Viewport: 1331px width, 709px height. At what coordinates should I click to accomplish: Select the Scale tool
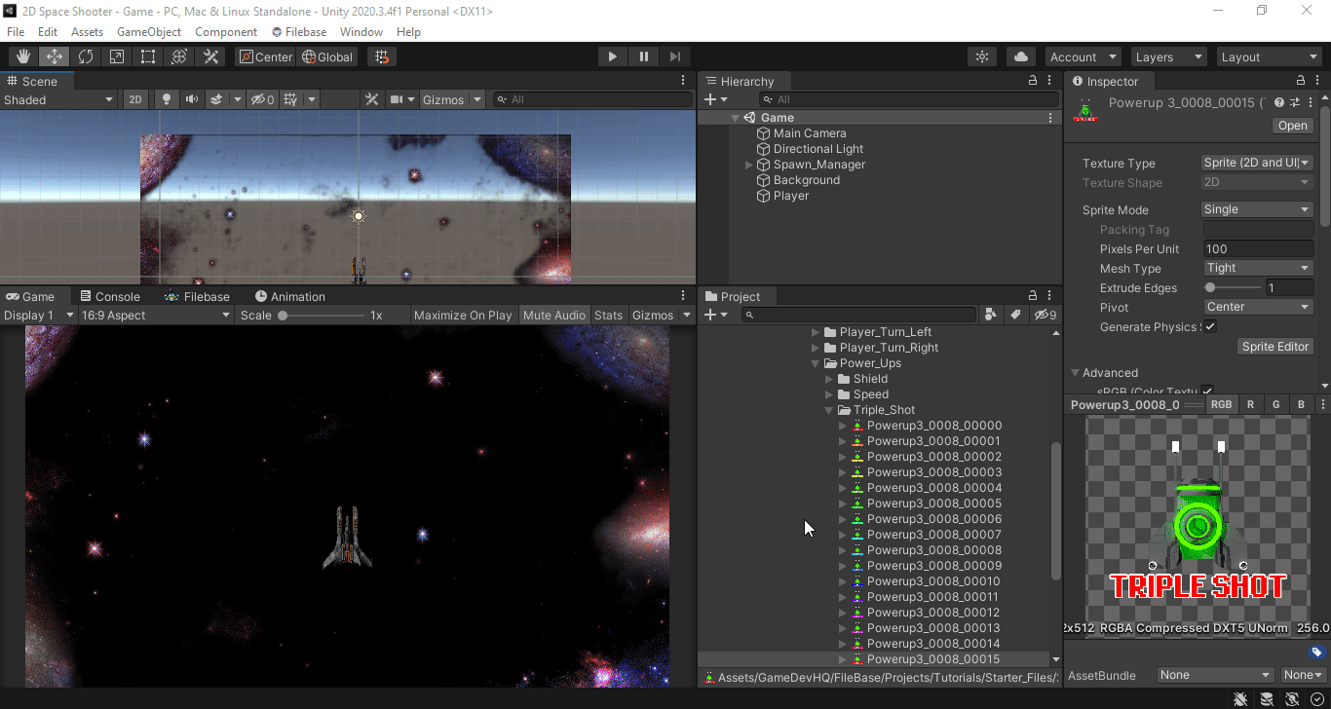click(x=117, y=56)
